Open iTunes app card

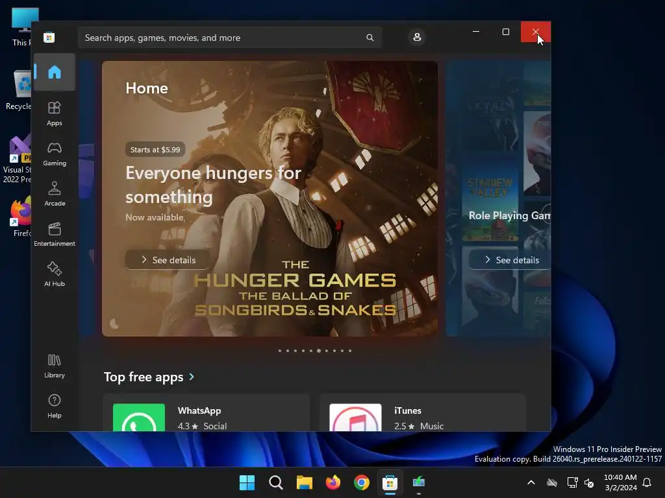[x=423, y=413]
